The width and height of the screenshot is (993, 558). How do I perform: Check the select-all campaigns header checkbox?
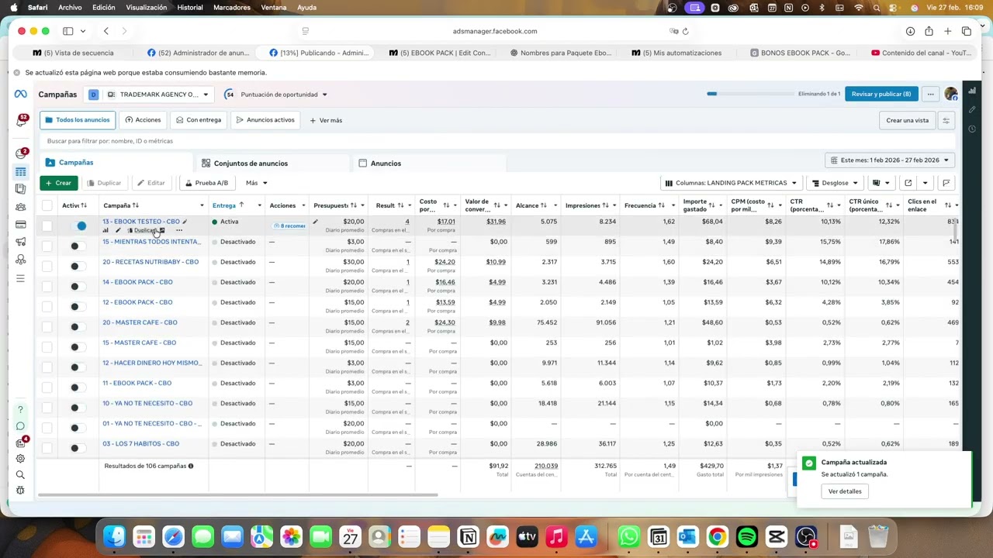(47, 205)
